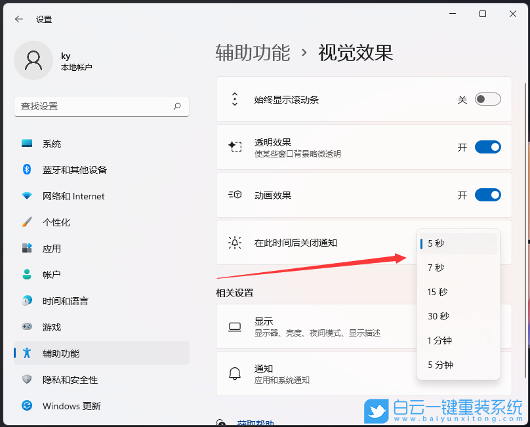Open 蓝牙和其他设备 settings
This screenshot has height=427, width=530.
(x=27, y=169)
